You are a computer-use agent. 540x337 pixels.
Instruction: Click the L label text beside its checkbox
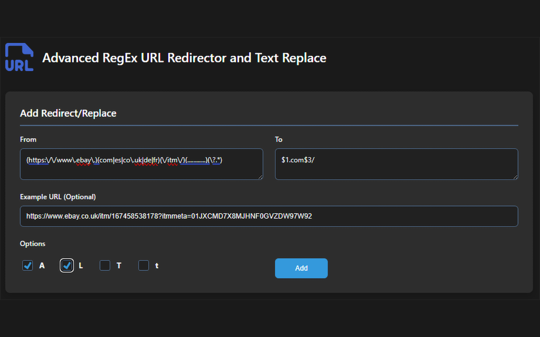point(81,266)
